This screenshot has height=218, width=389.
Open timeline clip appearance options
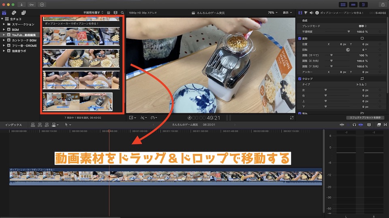pyautogui.click(x=369, y=125)
